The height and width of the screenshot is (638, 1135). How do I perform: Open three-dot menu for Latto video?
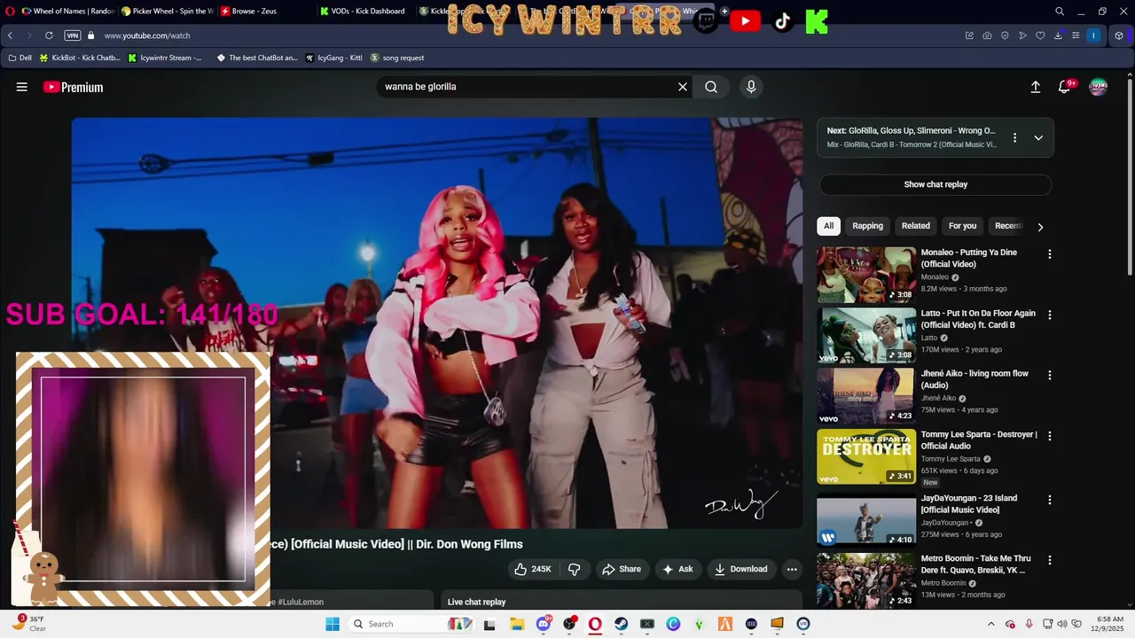pos(1050,315)
